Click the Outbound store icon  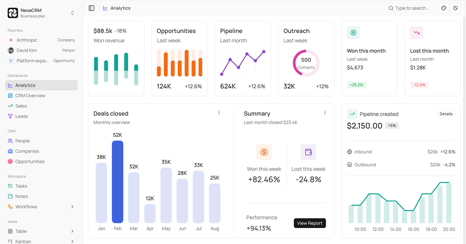click(x=349, y=165)
